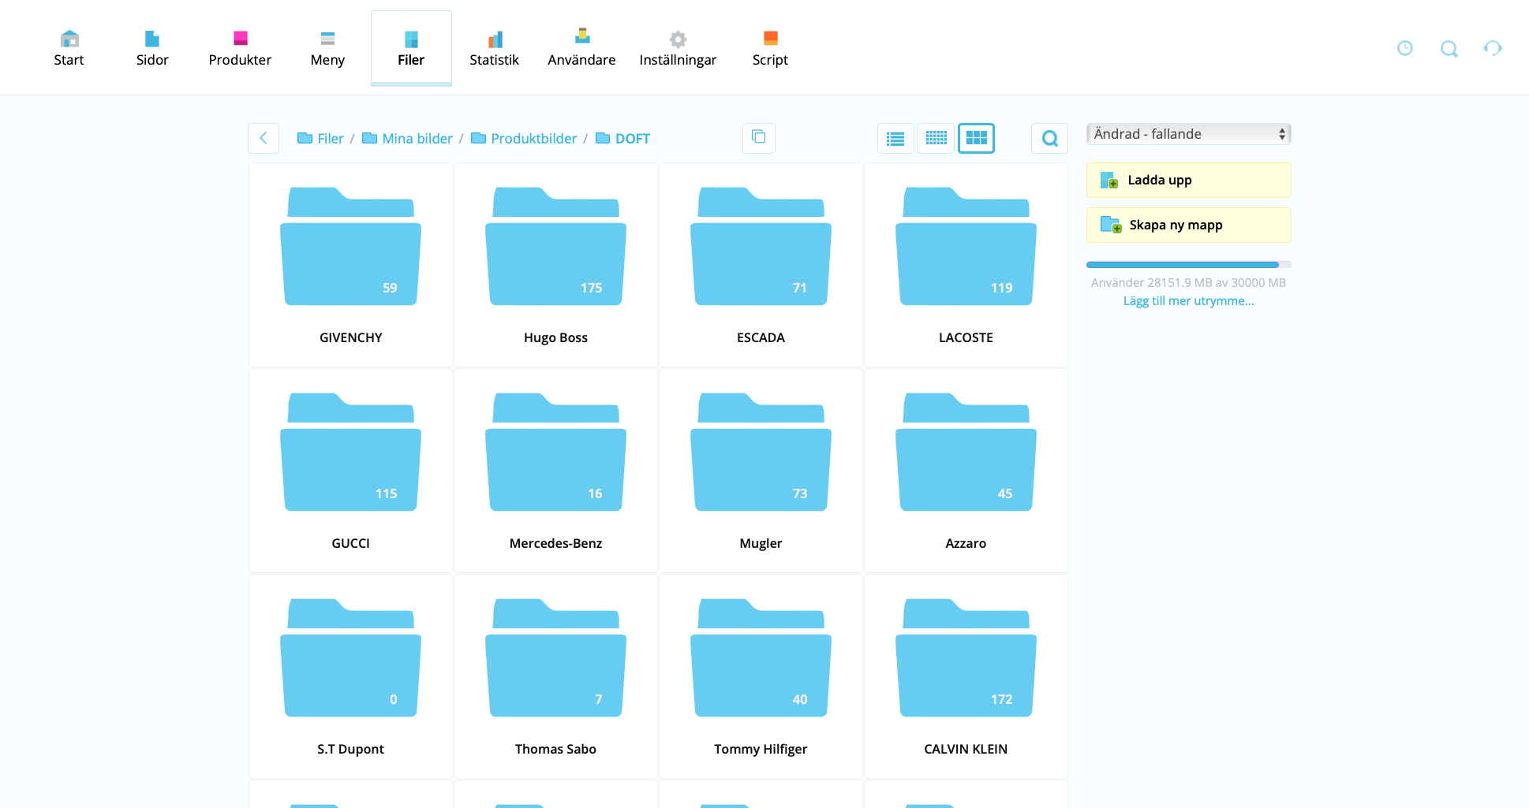Click the Ladda upp button
This screenshot has width=1529, height=808.
click(x=1189, y=180)
